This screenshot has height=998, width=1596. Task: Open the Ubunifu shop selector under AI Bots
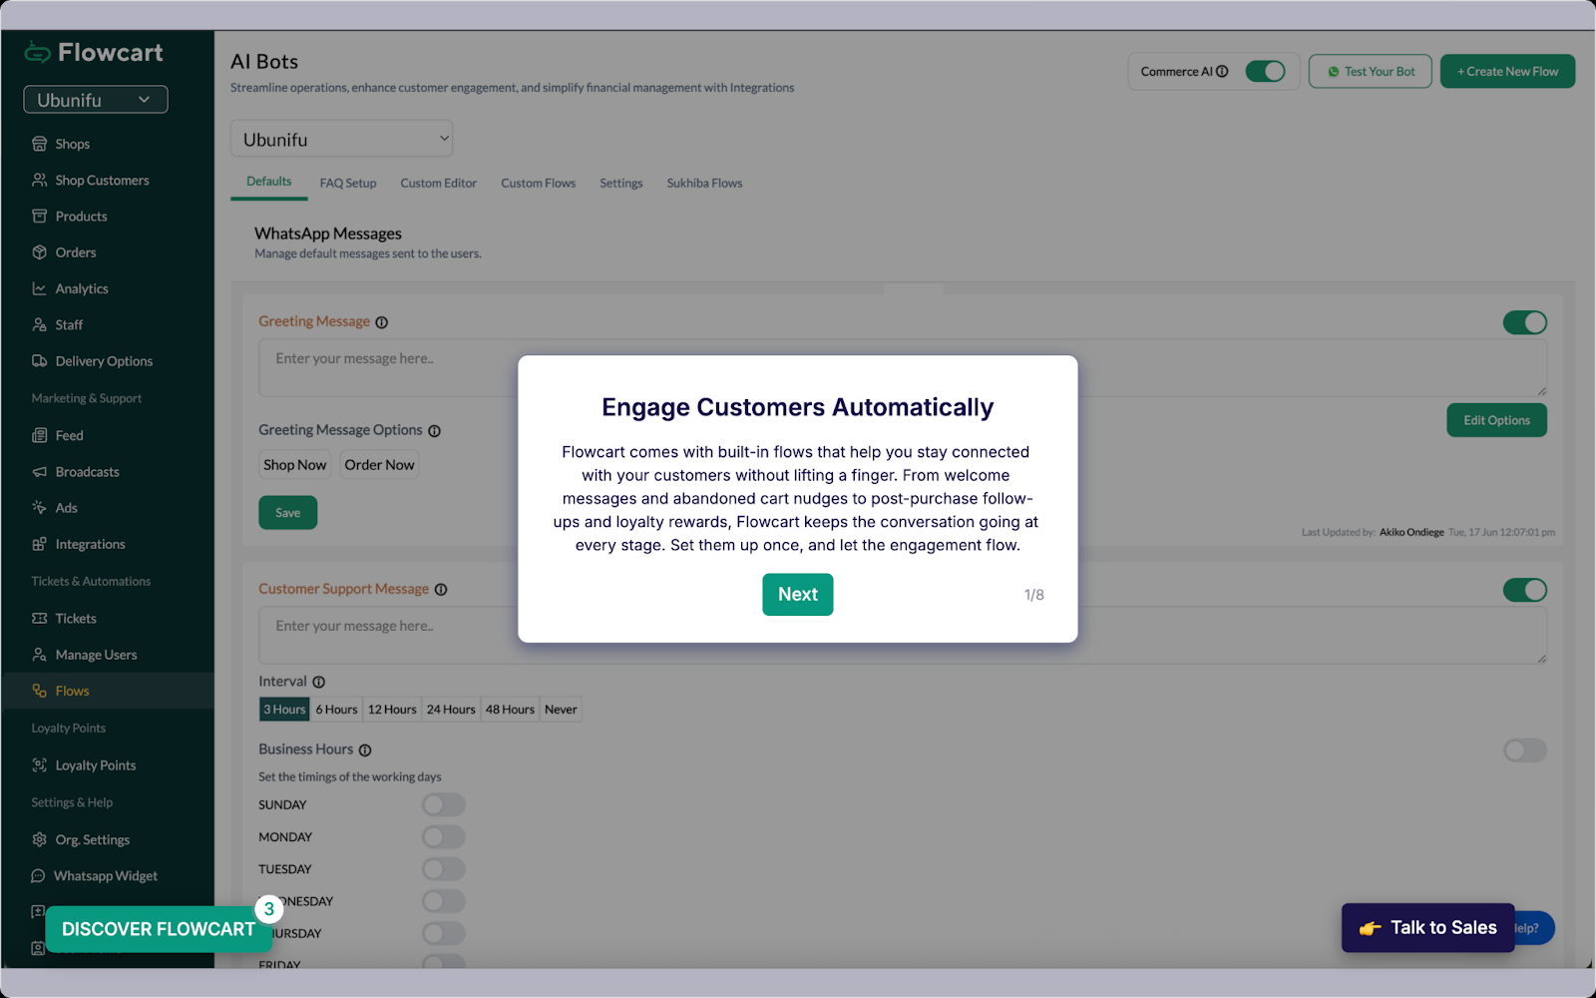(342, 139)
